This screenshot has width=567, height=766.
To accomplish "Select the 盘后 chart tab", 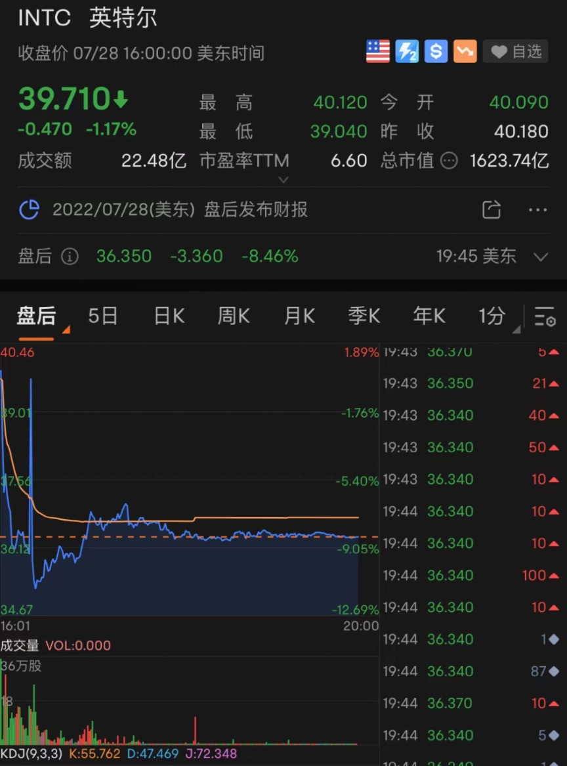I will click(36, 316).
